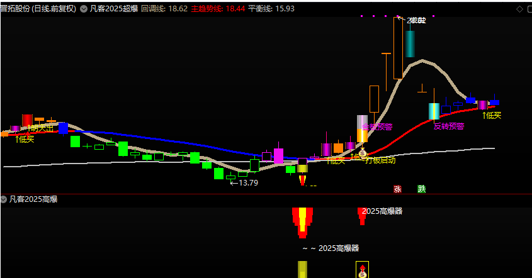532x278 pixels.
Task: Click the ←13.79 low price label
Action: pos(244,183)
